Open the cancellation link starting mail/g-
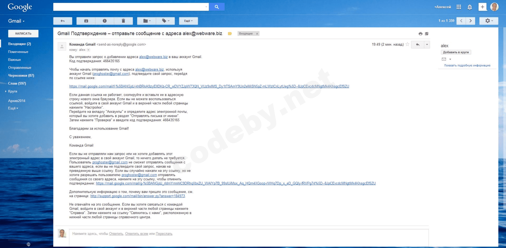This screenshot has width=506, height=248. point(236,183)
